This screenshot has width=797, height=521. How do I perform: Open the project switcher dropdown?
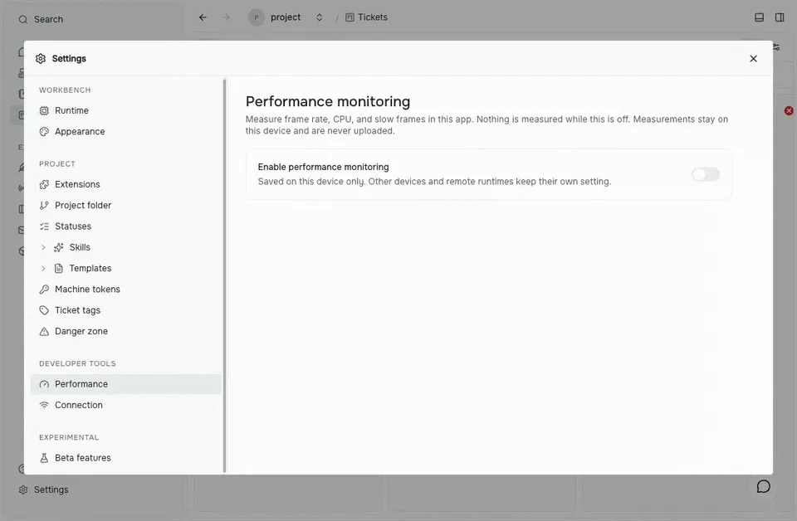coord(319,17)
